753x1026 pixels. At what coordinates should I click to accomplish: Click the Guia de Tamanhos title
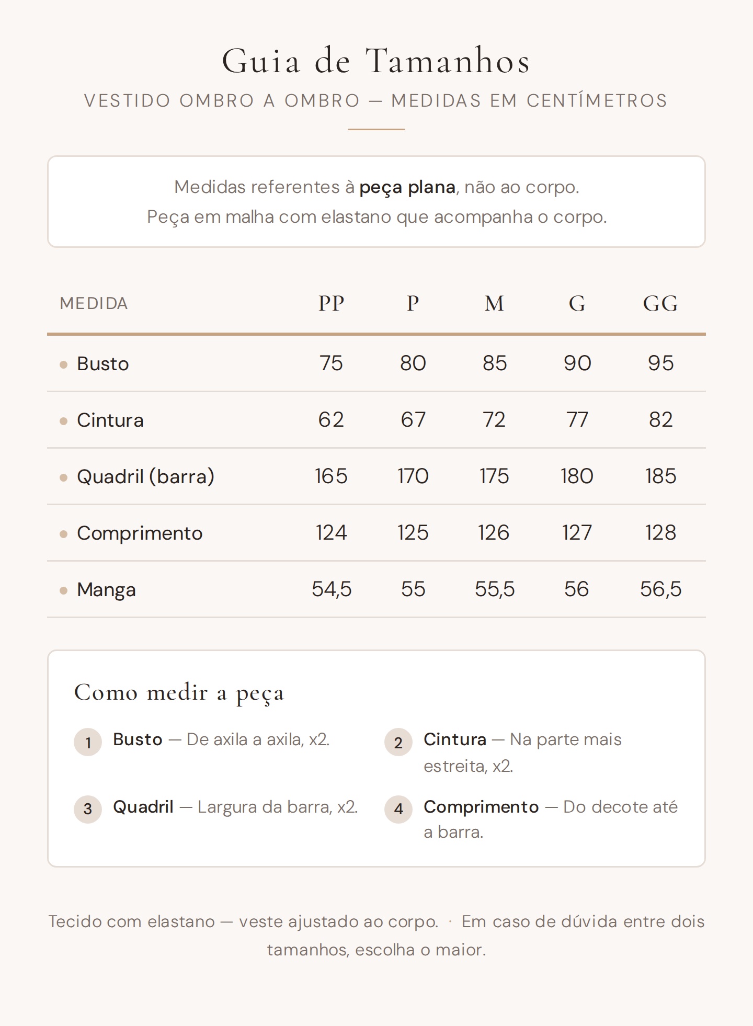click(376, 61)
